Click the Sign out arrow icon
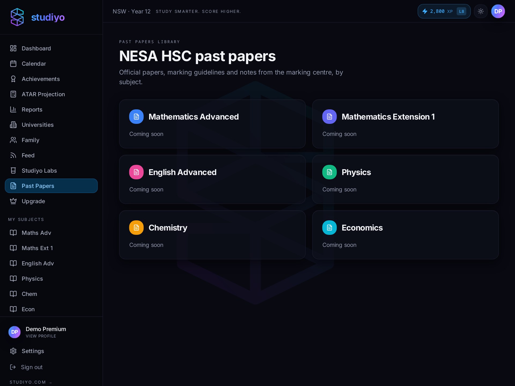 [x=13, y=367]
